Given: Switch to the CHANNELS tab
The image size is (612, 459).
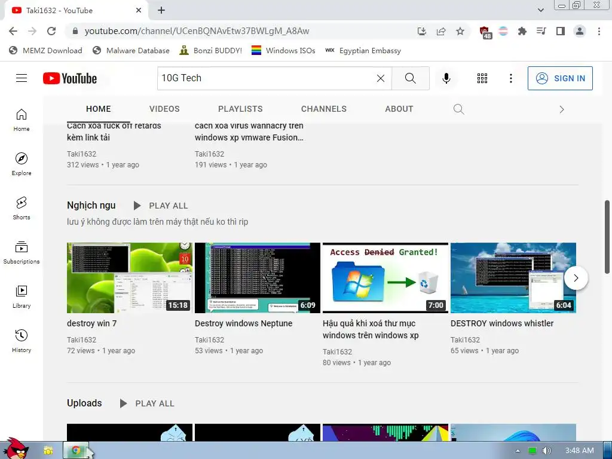Looking at the screenshot, I should pyautogui.click(x=323, y=109).
